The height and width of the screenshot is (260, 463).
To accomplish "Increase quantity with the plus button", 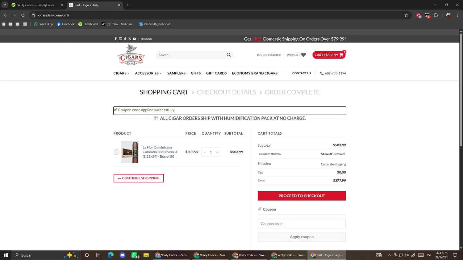I will pyautogui.click(x=217, y=152).
